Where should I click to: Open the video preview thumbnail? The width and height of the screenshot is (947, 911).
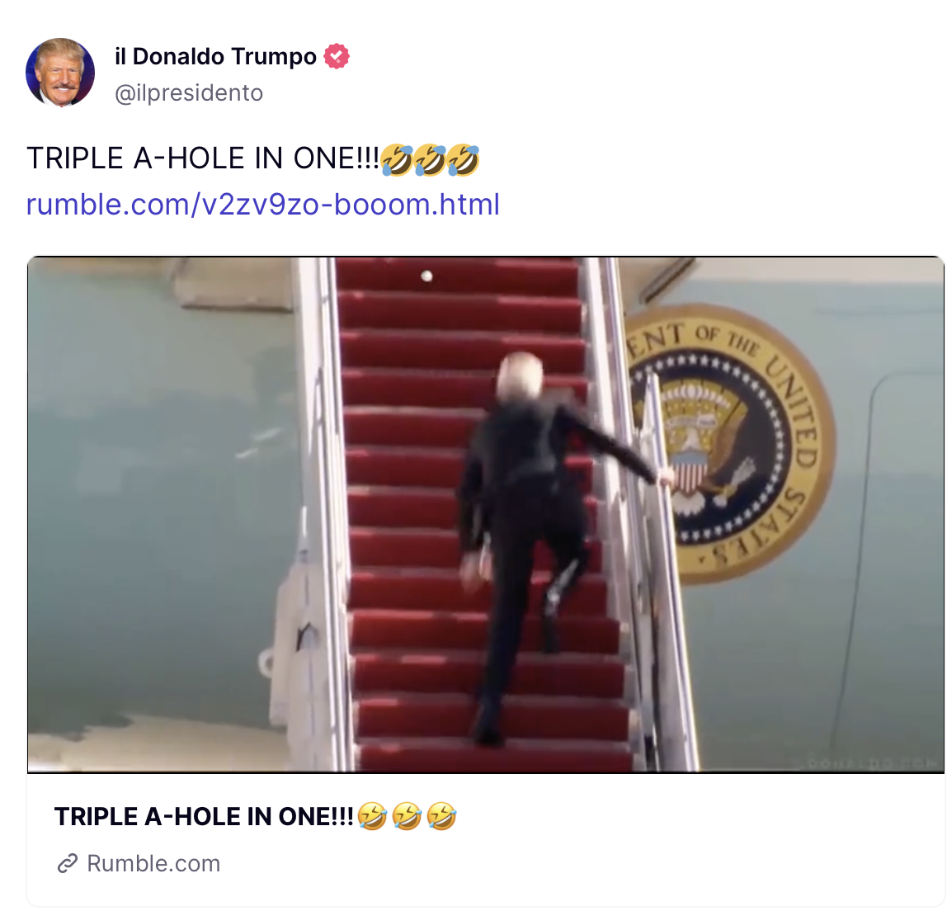(486, 515)
